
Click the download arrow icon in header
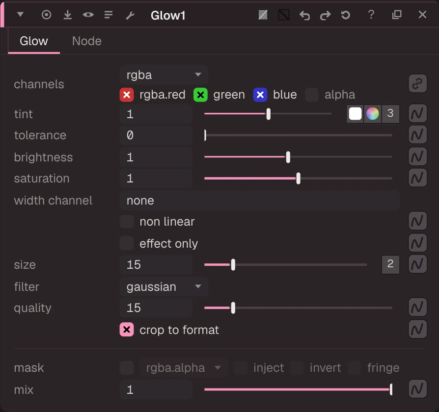[x=67, y=15]
